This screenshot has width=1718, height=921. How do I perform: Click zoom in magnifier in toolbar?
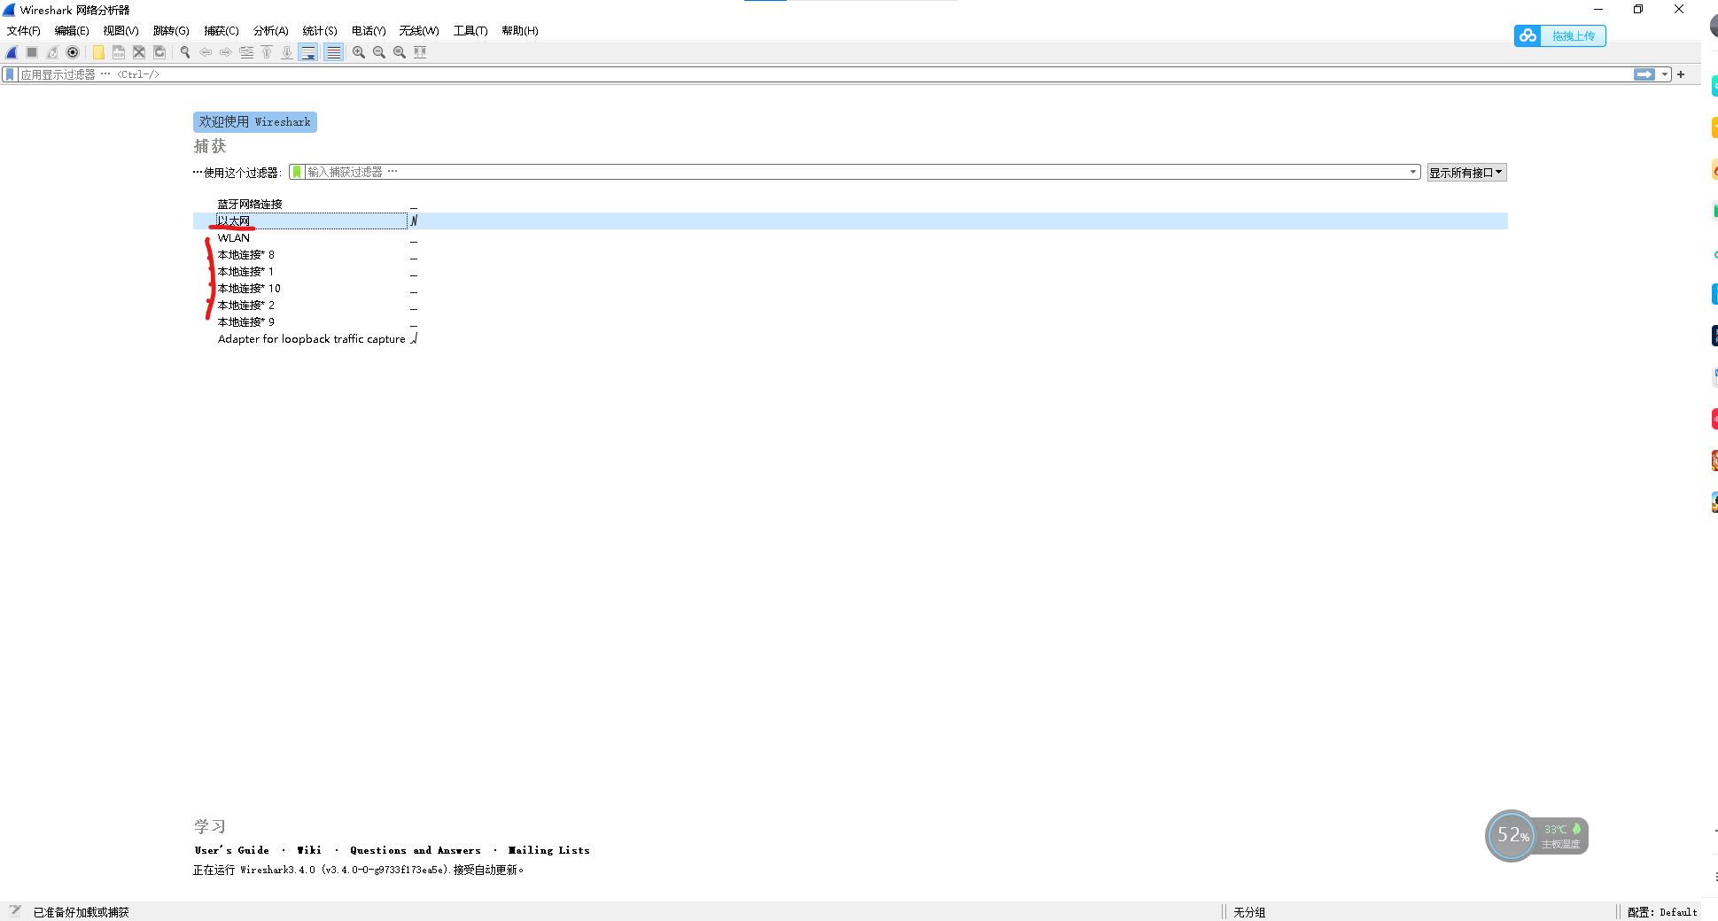pyautogui.click(x=359, y=52)
